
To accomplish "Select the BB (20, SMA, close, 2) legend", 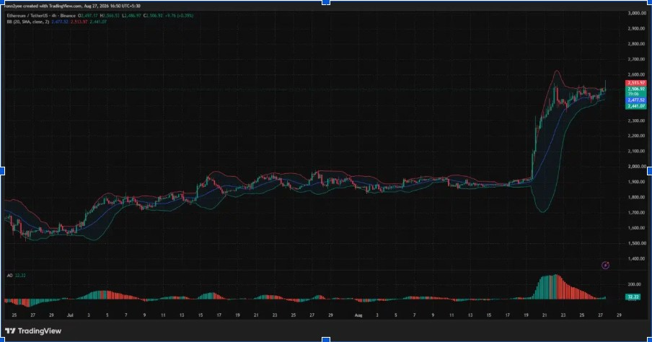I will click(x=27, y=22).
